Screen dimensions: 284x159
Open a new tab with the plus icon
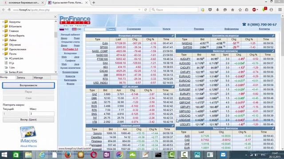point(94,3)
